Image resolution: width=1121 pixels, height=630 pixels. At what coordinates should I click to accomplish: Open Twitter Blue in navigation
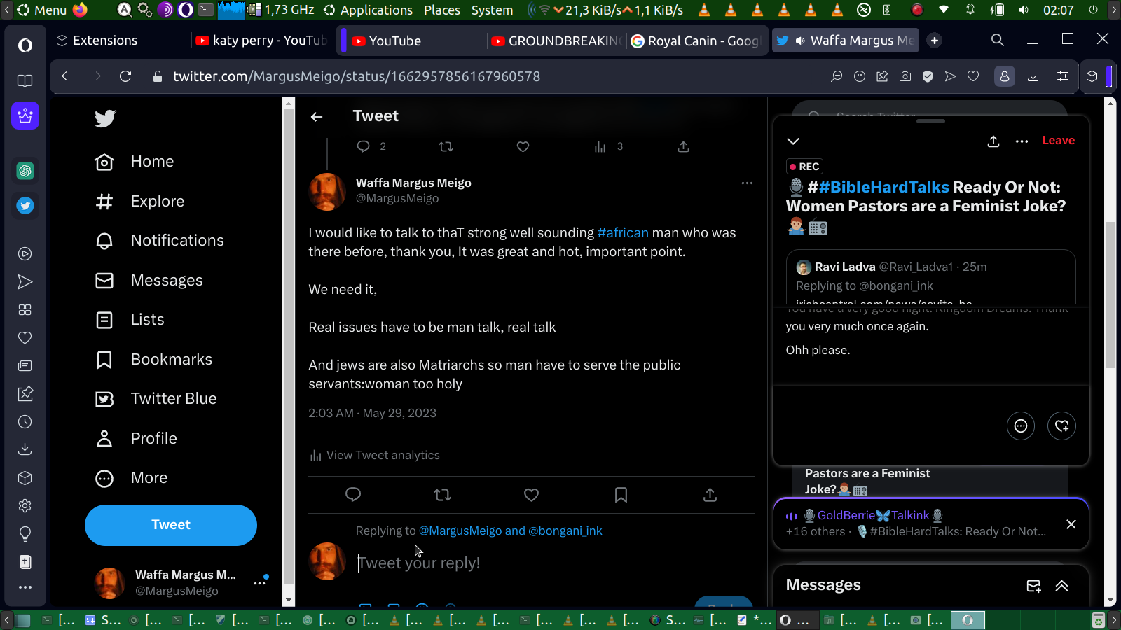[x=156, y=399]
